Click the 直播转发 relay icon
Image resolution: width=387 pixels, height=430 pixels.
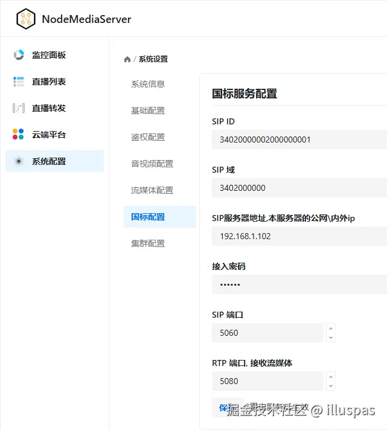pos(19,108)
